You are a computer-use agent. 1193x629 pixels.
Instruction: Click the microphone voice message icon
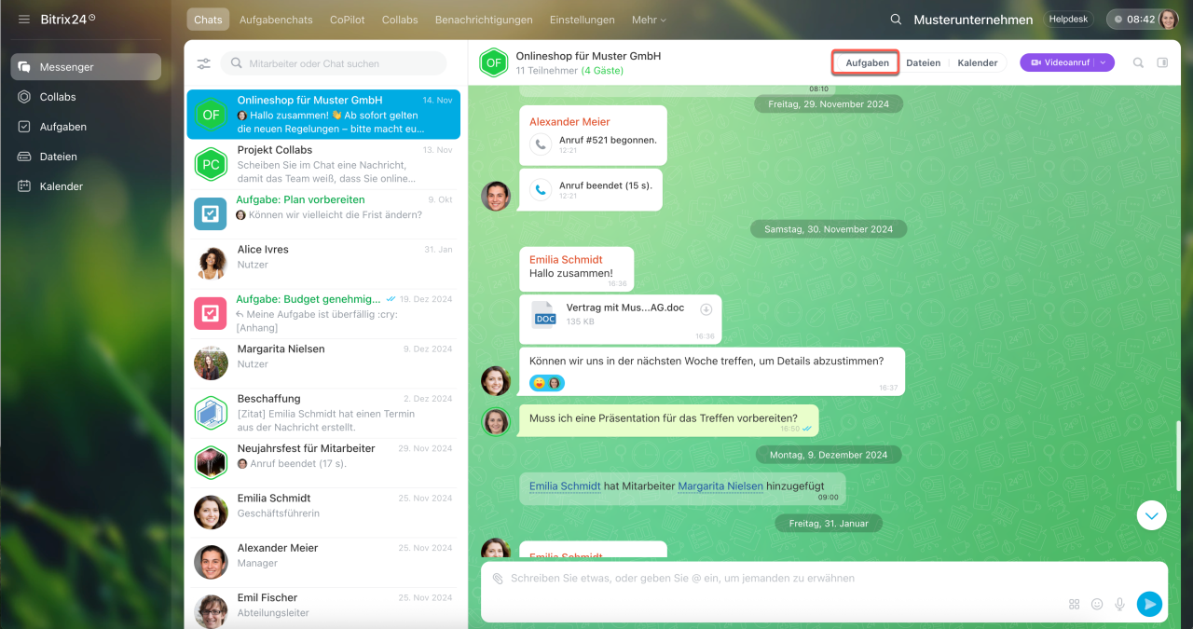[1119, 604]
